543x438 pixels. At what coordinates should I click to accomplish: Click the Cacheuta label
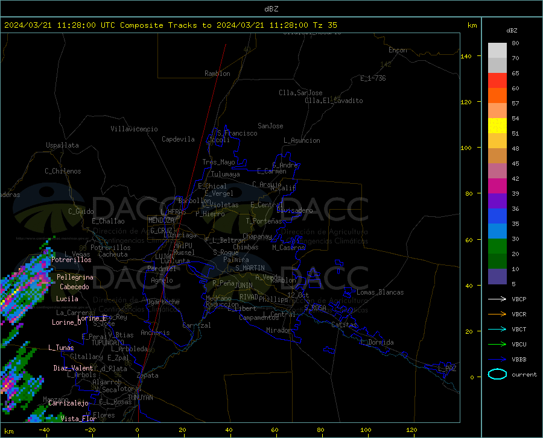pos(113,254)
